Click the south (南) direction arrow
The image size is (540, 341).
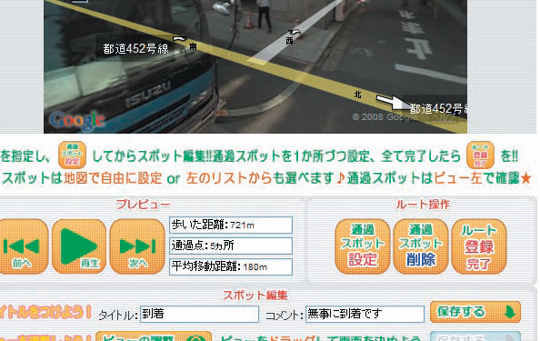[x=180, y=39]
